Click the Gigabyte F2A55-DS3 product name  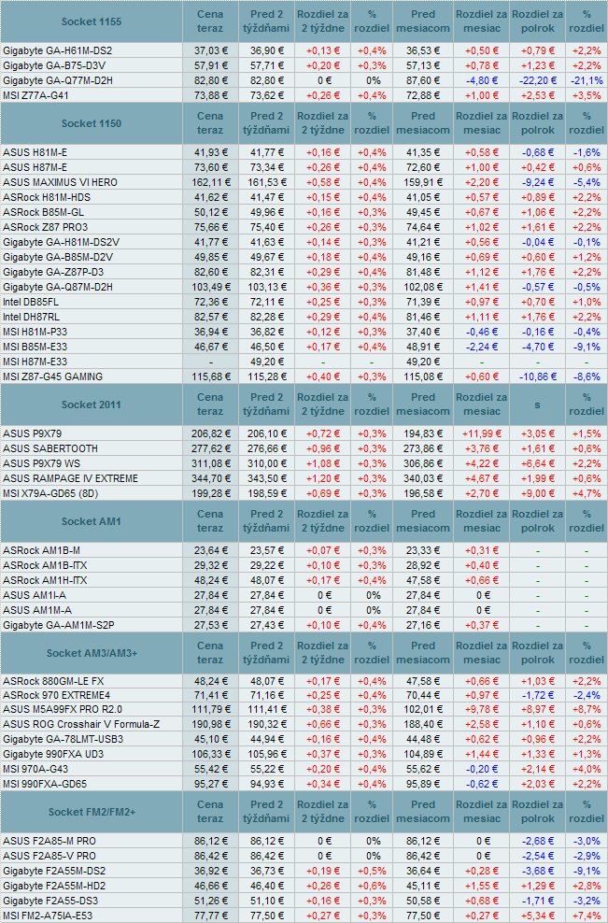(x=50, y=901)
